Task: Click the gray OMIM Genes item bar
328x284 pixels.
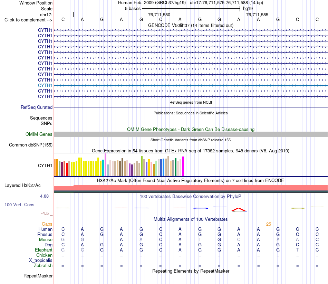Action: tap(191, 134)
